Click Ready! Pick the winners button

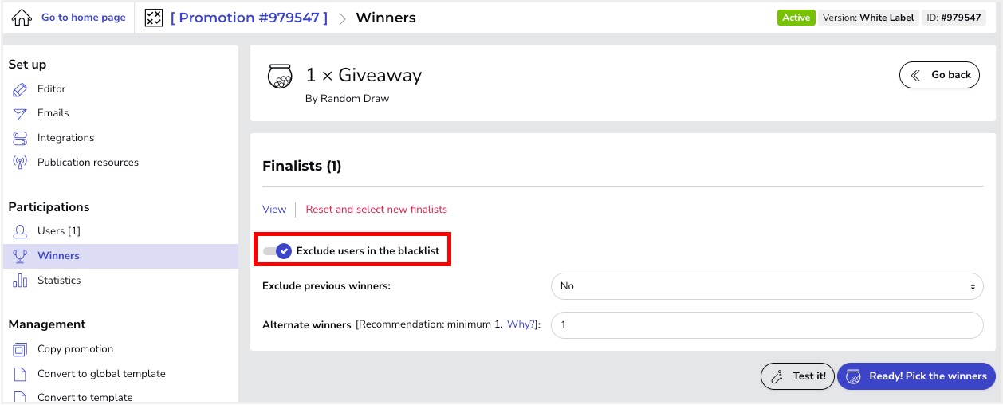(916, 376)
